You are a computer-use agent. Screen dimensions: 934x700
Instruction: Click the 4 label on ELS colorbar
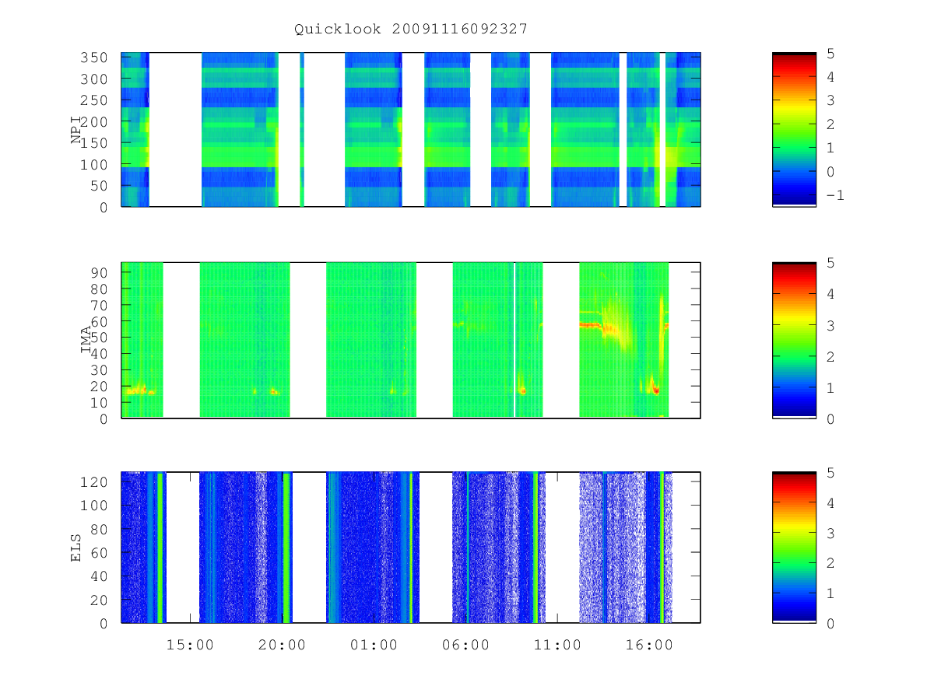830,502
